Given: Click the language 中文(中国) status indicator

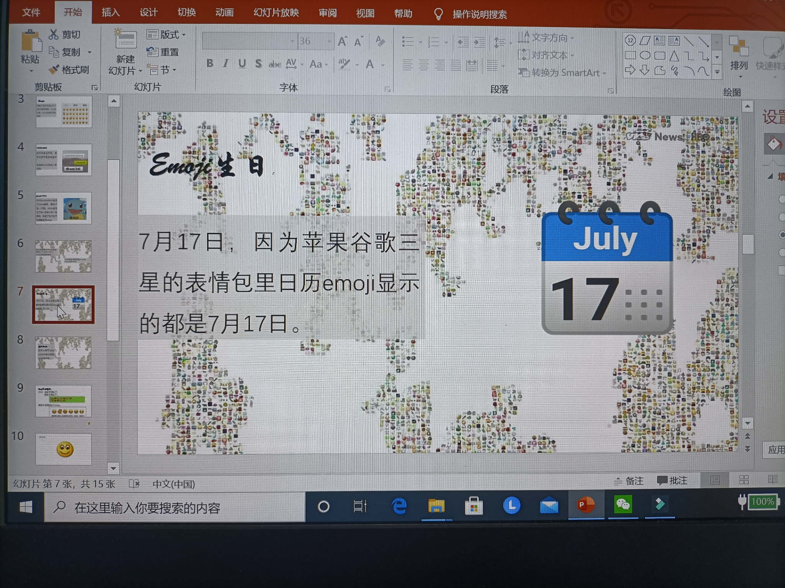Looking at the screenshot, I should (x=174, y=484).
